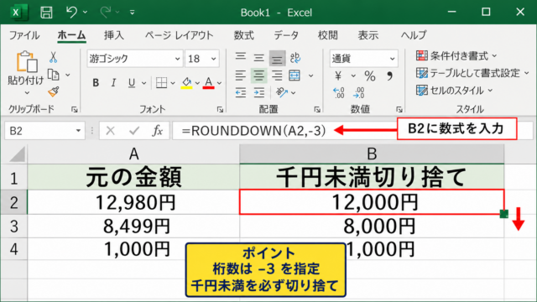Open 条件付き書式 menu
Screen dimensions: 537x302
pyautogui.click(x=456, y=56)
